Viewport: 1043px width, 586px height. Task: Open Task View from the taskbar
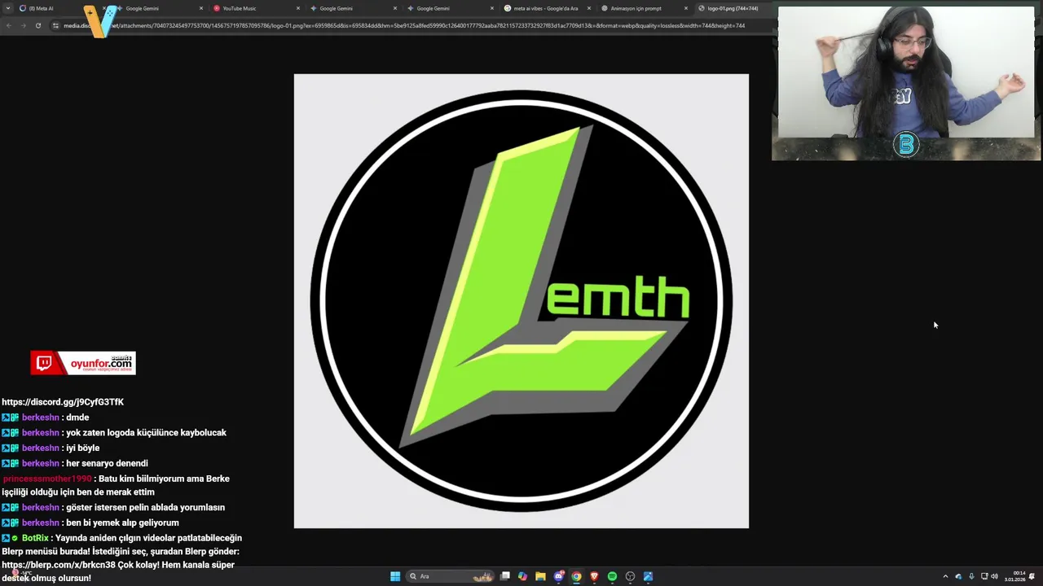[505, 576]
